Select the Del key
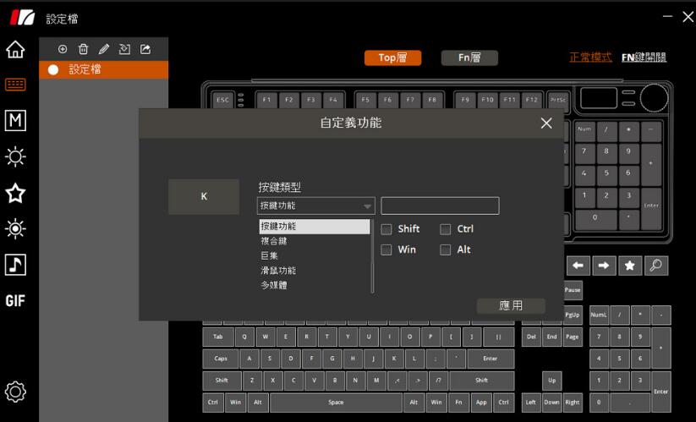Image resolution: width=696 pixels, height=422 pixels. pos(531,337)
